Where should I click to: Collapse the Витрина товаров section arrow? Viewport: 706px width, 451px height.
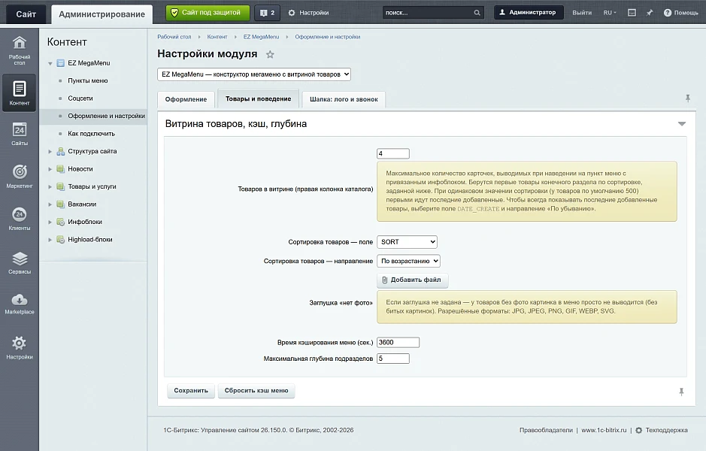tap(682, 124)
